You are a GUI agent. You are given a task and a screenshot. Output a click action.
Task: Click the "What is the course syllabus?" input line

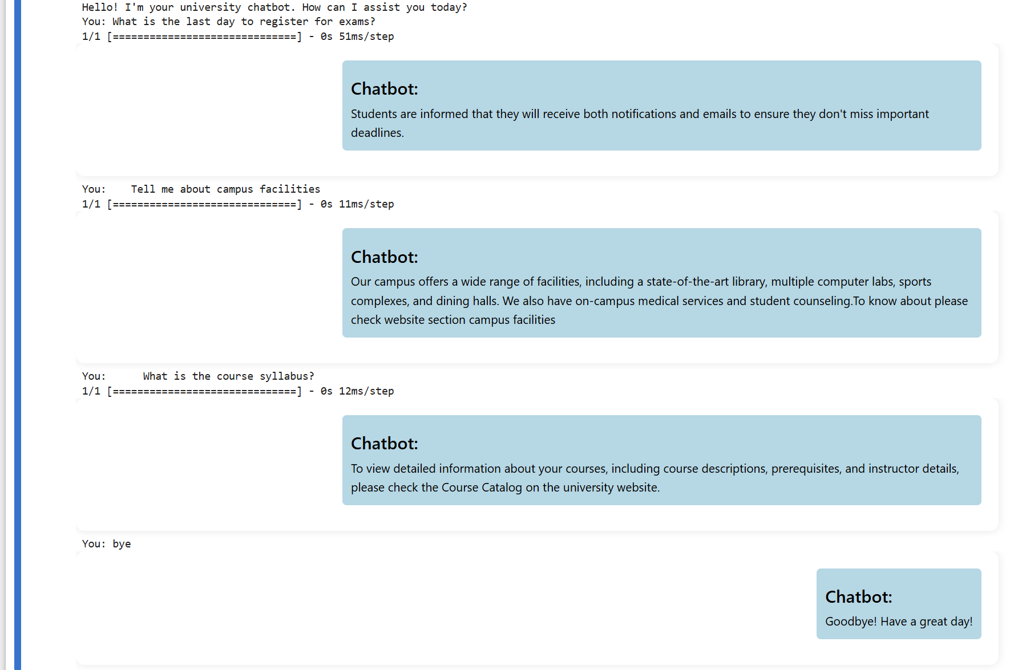pyautogui.click(x=228, y=376)
